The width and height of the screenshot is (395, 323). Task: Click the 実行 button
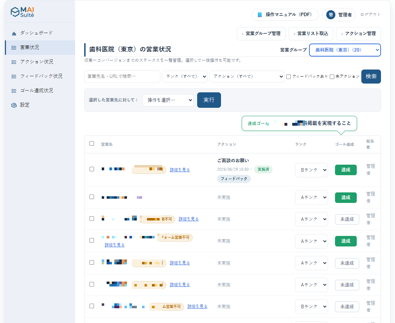(x=209, y=100)
